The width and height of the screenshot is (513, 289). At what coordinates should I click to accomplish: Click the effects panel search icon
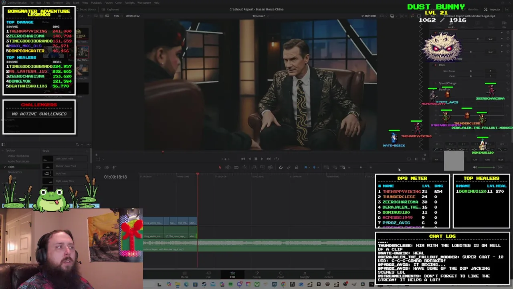pos(77,144)
